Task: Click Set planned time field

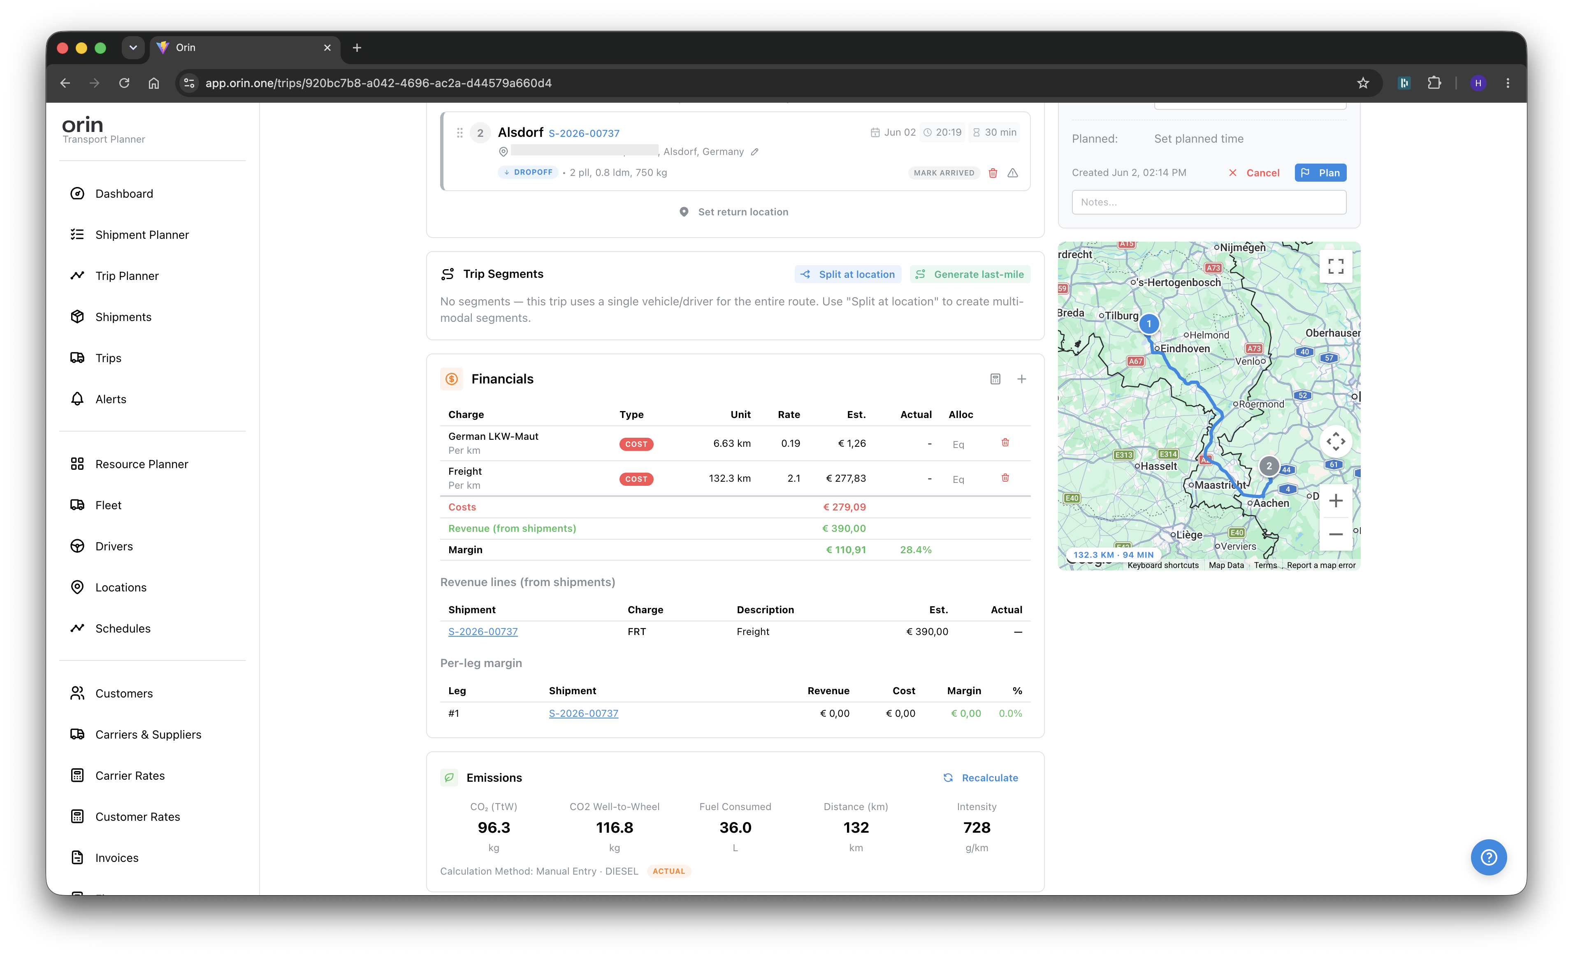Action: pos(1198,139)
